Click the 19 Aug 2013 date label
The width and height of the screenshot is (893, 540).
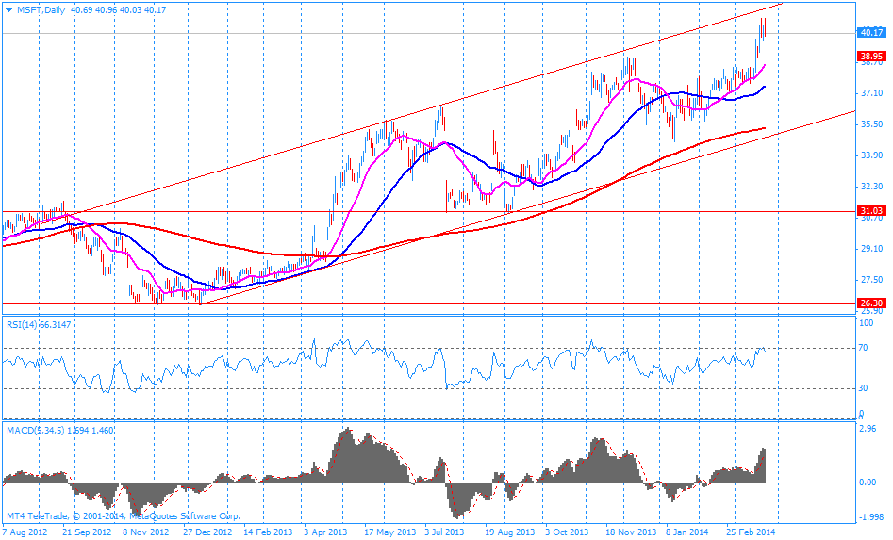[510, 532]
